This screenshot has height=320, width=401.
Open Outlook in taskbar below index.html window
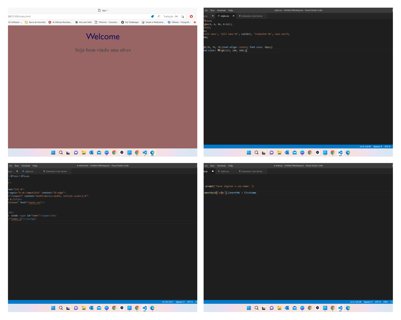coord(91,308)
